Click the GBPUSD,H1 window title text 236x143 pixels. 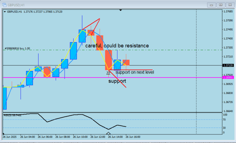[16, 5]
